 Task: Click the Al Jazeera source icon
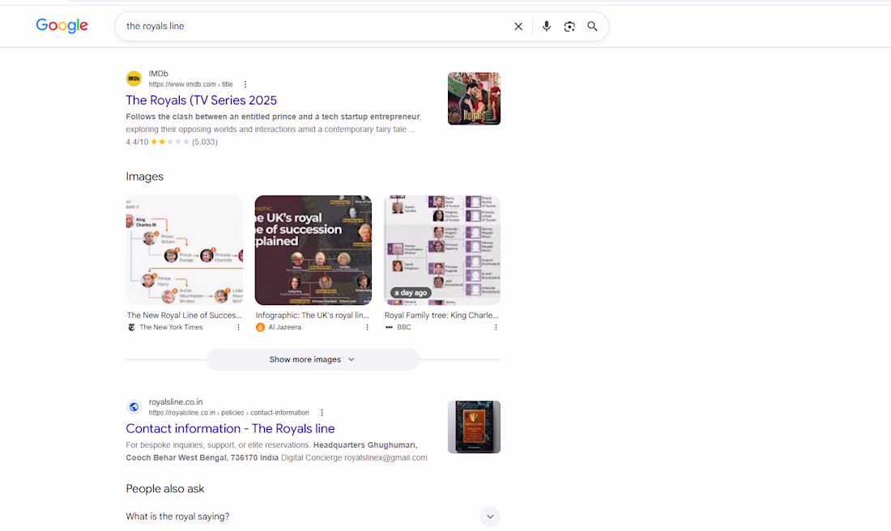[260, 327]
